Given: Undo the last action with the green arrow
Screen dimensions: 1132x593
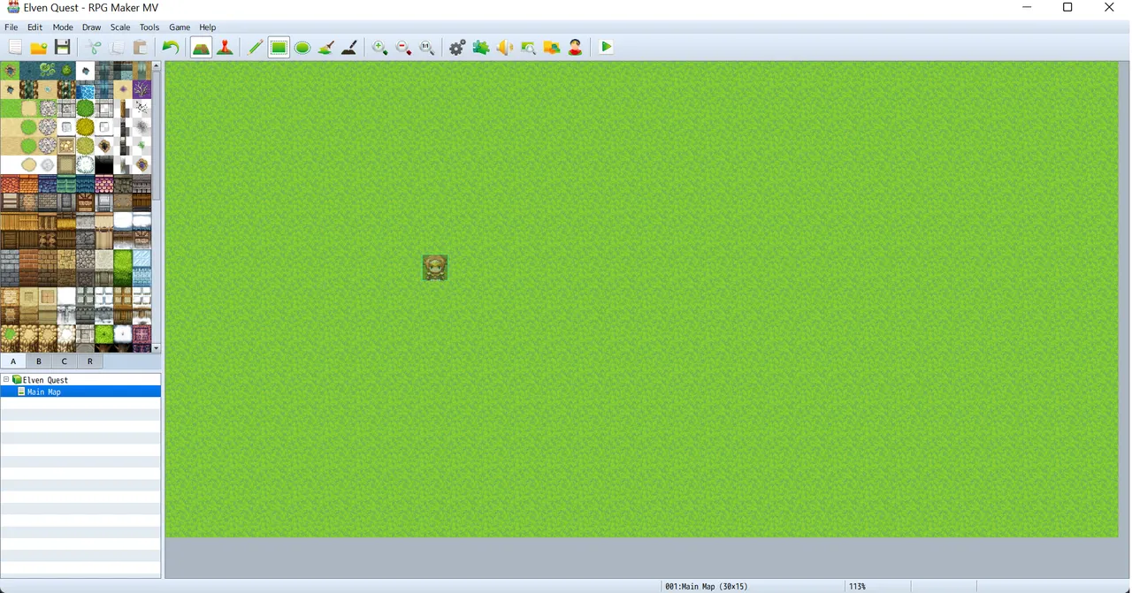Looking at the screenshot, I should [x=171, y=48].
